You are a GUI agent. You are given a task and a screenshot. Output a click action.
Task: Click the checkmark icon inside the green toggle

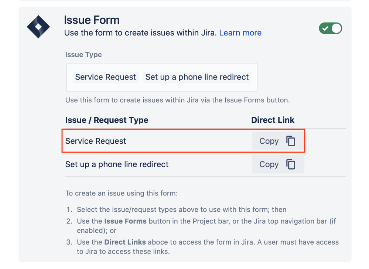[x=325, y=28]
